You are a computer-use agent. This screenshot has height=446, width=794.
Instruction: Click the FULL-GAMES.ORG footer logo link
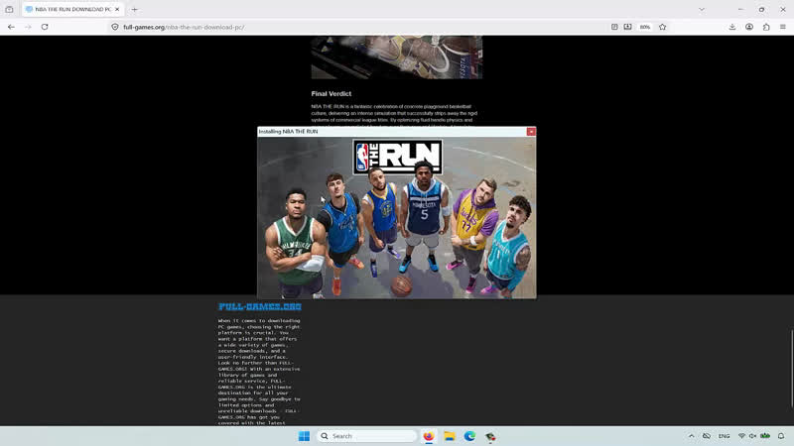point(260,306)
